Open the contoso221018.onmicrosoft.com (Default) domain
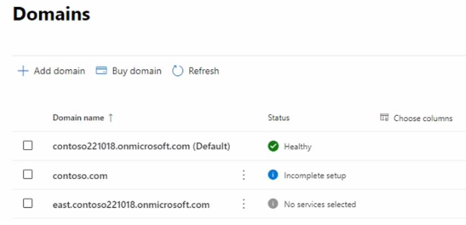This screenshot has width=466, height=225. [141, 146]
